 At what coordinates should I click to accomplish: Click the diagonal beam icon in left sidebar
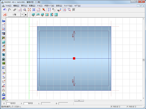pyautogui.click(x=4, y=38)
